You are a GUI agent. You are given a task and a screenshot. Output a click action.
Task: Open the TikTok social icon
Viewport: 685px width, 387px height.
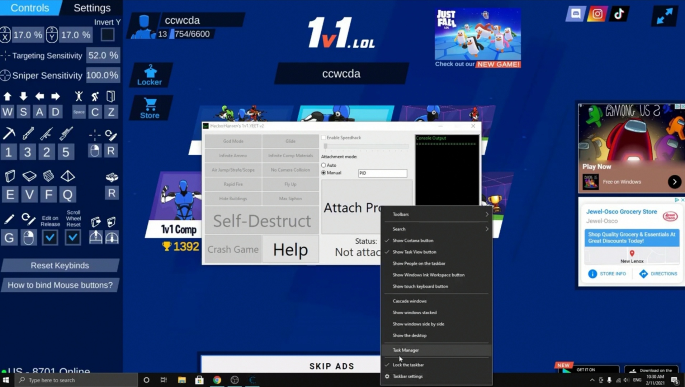click(x=619, y=14)
